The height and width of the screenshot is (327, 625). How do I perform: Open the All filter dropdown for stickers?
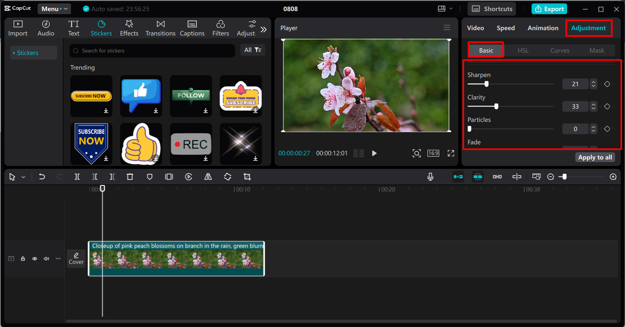coord(253,50)
